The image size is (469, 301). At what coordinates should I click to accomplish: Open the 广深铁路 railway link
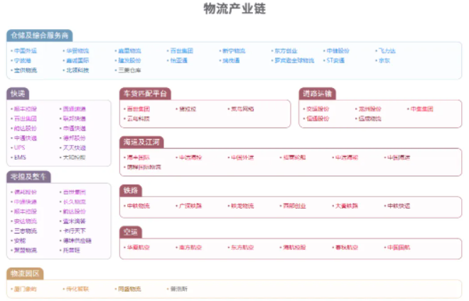pos(190,206)
